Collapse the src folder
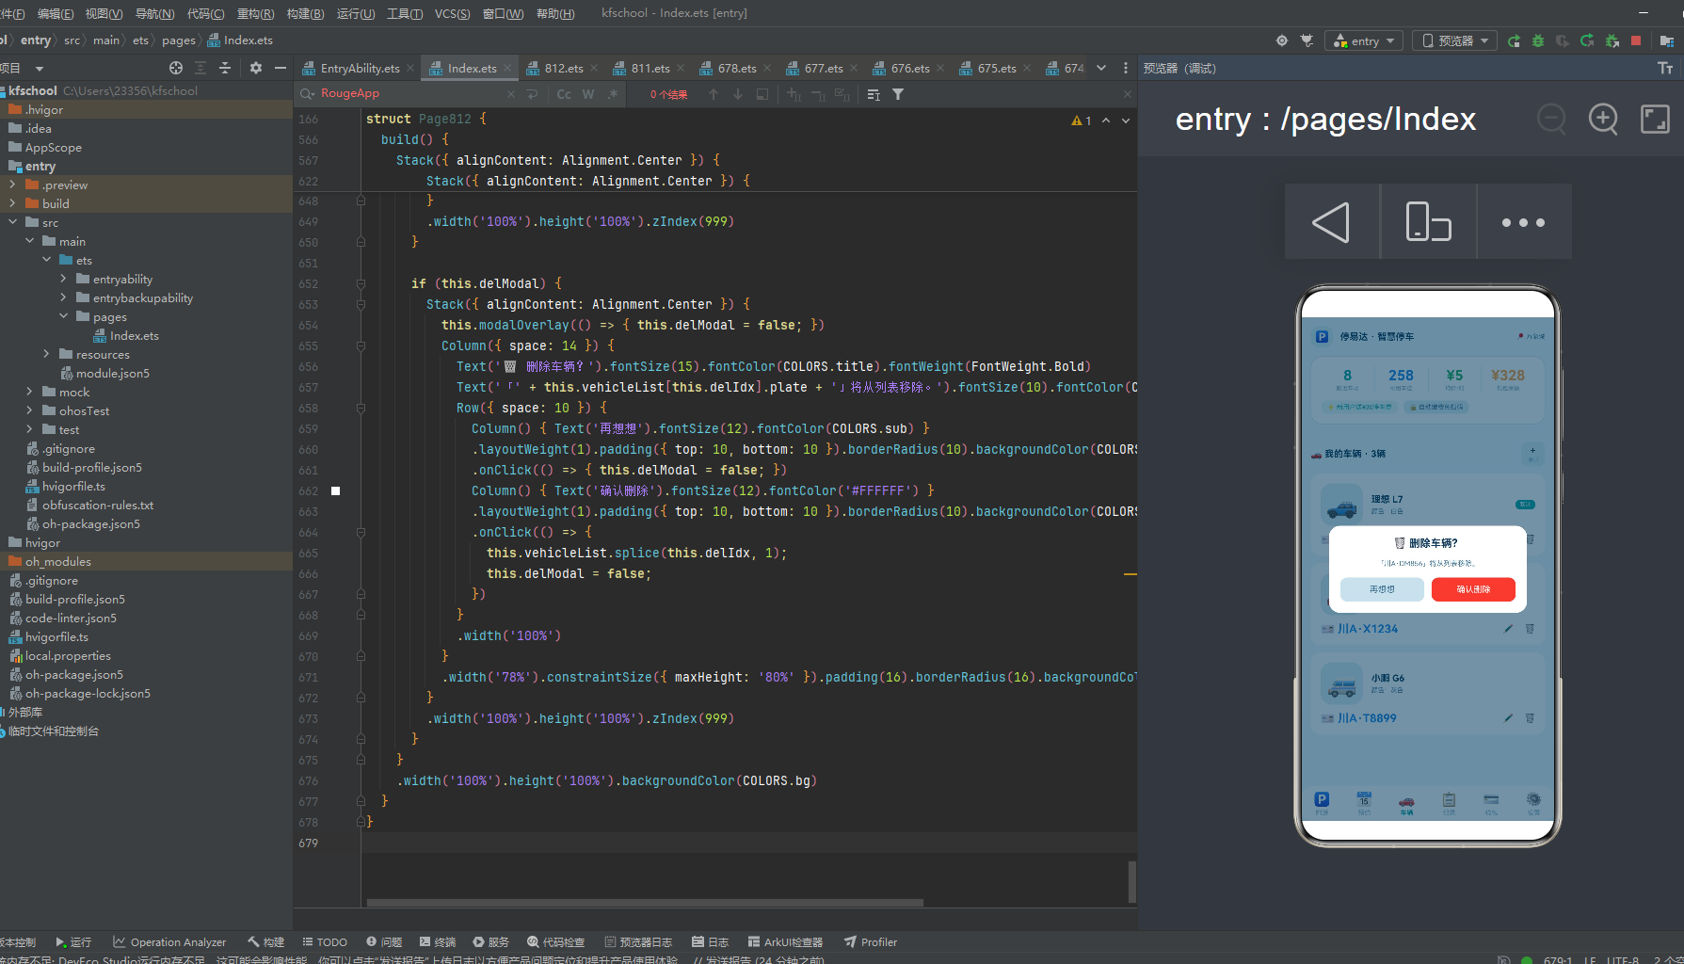This screenshot has width=1684, height=964. tap(12, 222)
